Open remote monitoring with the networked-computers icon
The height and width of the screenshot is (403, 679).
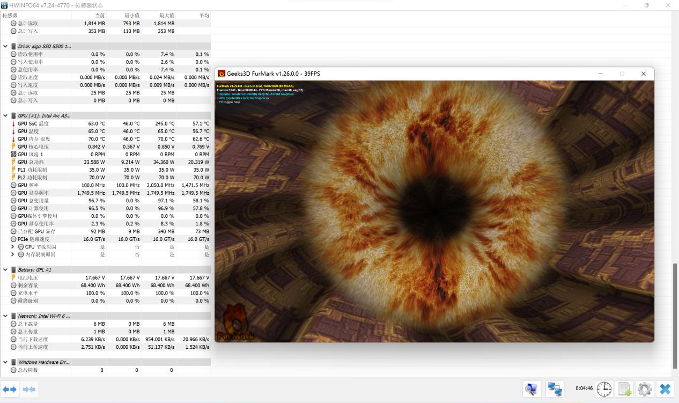pyautogui.click(x=555, y=389)
